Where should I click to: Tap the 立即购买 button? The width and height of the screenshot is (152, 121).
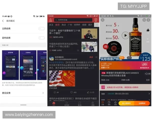tap(142, 103)
